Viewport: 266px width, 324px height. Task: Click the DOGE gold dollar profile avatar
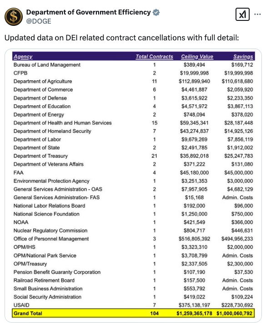click(x=14, y=17)
